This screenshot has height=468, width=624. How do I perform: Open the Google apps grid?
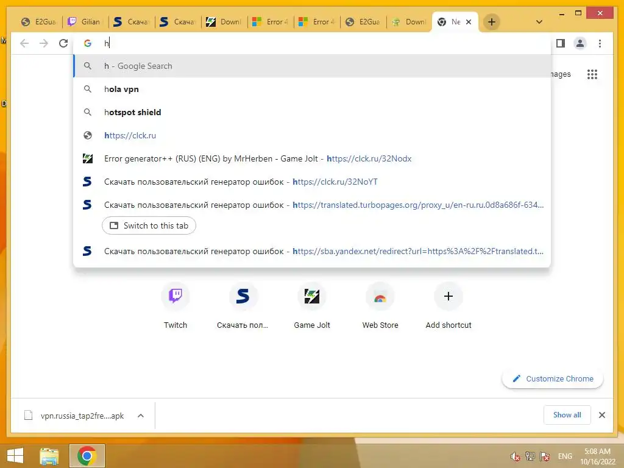tap(592, 74)
